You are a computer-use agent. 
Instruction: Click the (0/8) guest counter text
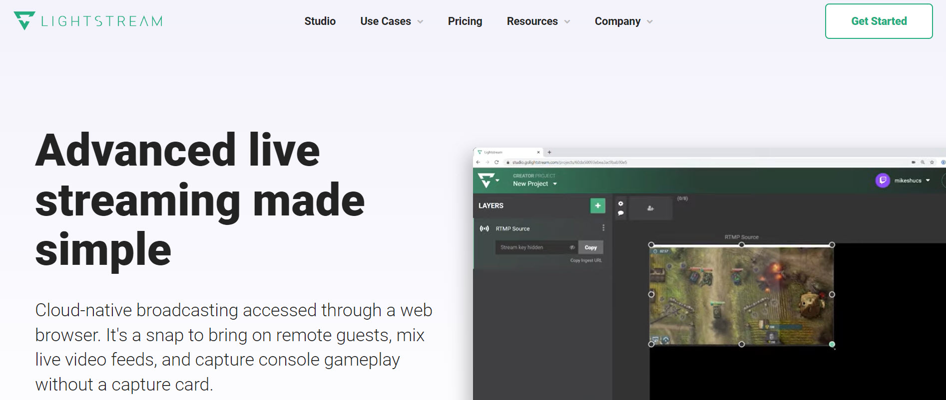682,199
